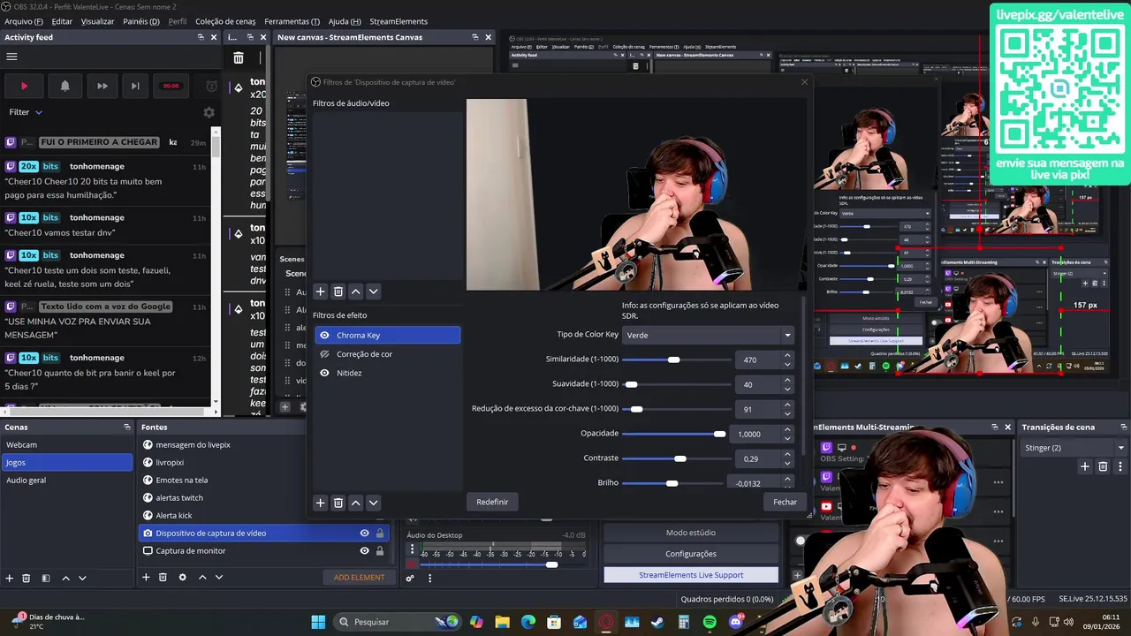Select the Webcam scene
The height and width of the screenshot is (636, 1131).
click(x=66, y=445)
